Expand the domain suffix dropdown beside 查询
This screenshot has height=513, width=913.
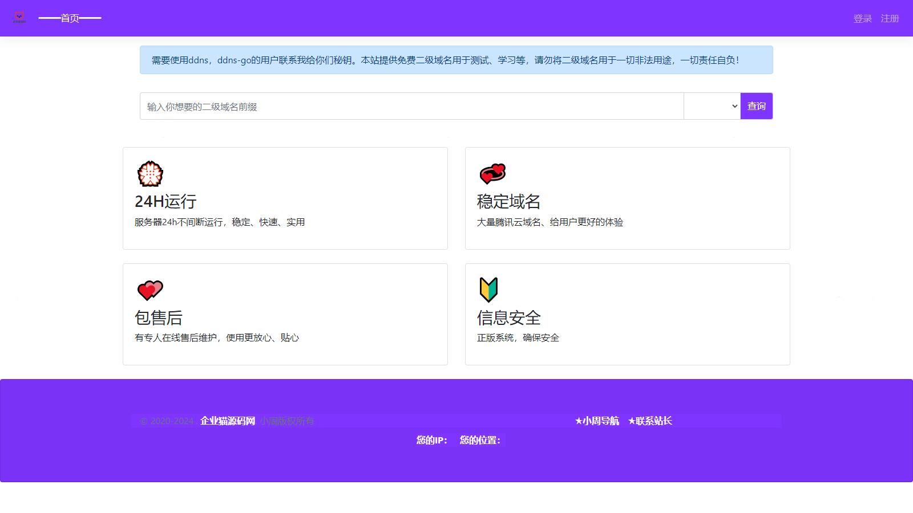(x=712, y=107)
